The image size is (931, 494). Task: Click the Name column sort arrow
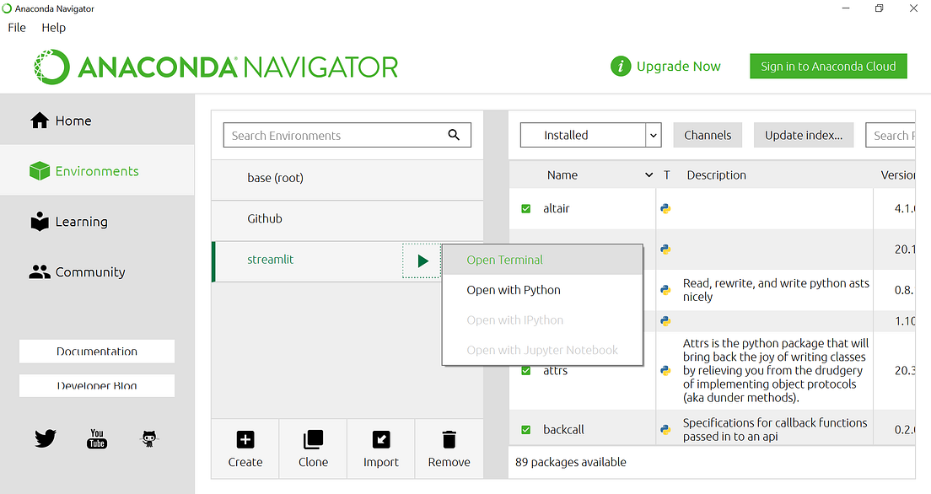[x=648, y=175]
